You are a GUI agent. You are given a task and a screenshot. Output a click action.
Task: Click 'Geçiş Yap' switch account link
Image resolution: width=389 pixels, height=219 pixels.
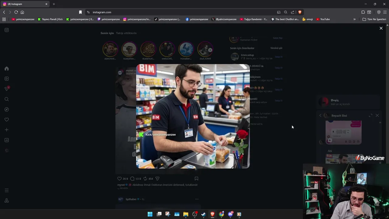pos(277,38)
